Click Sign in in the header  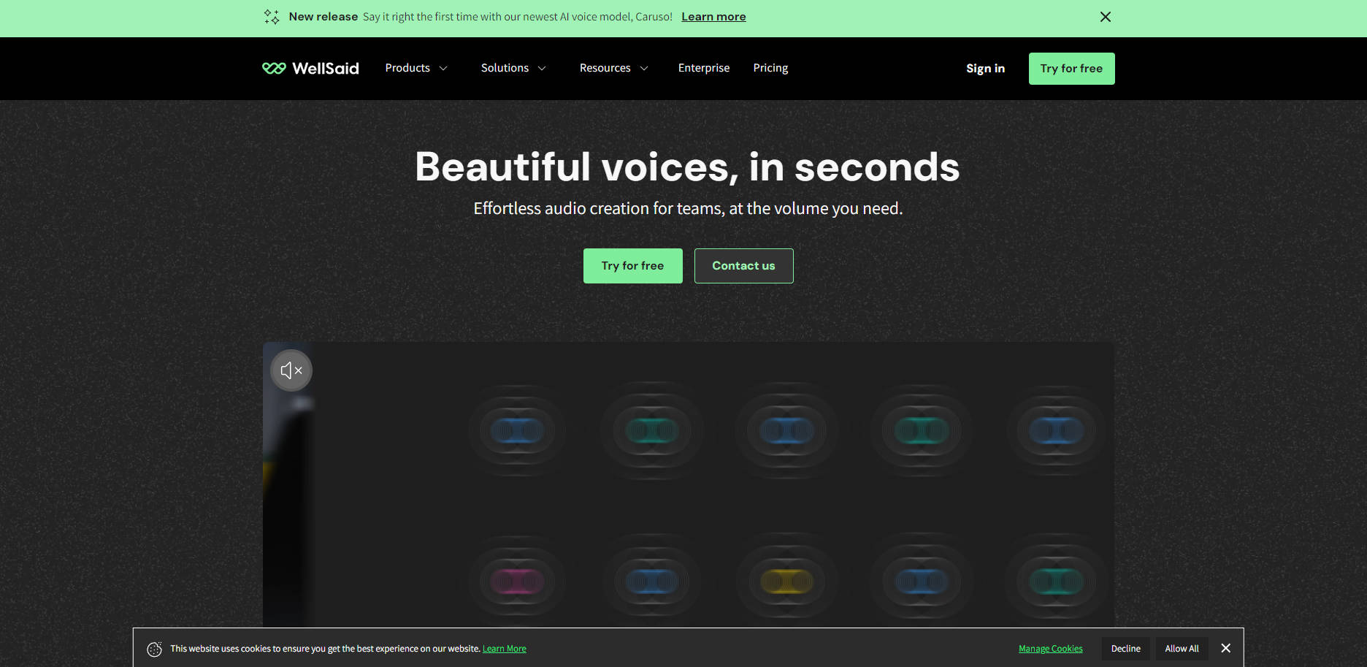(985, 69)
